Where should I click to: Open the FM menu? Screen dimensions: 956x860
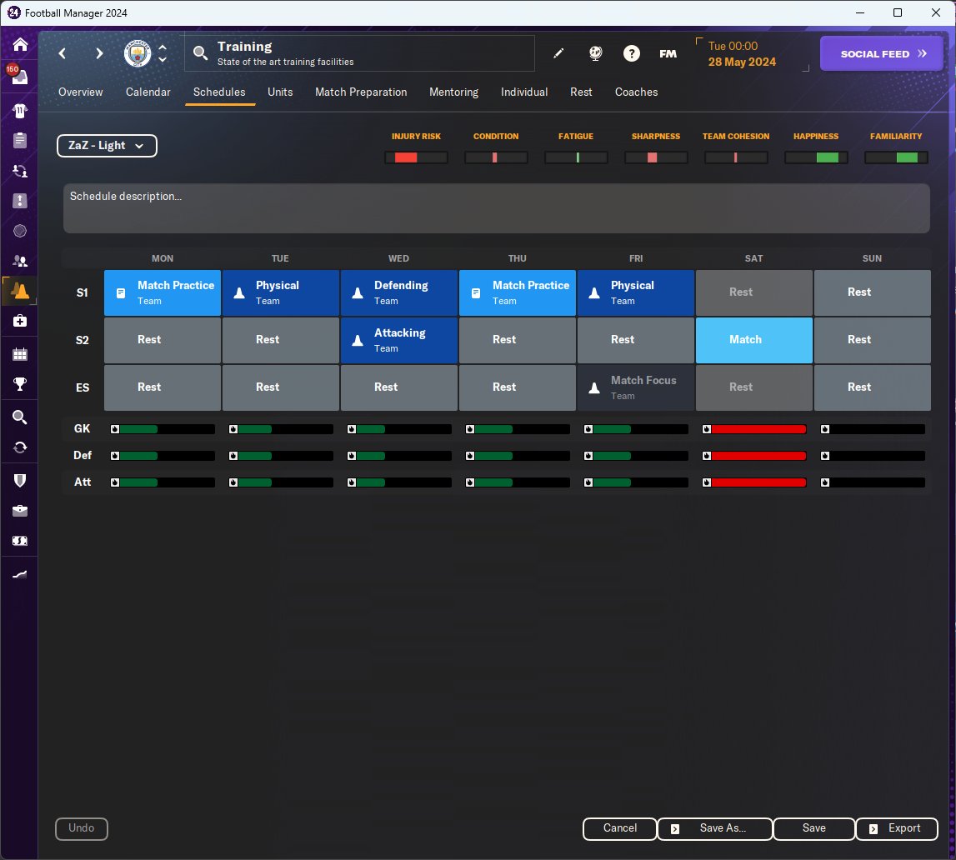668,53
